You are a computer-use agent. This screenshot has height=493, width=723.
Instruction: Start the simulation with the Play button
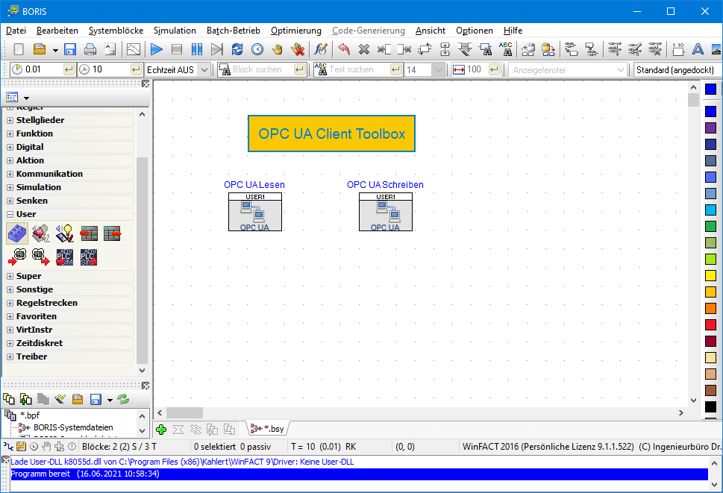(x=156, y=48)
